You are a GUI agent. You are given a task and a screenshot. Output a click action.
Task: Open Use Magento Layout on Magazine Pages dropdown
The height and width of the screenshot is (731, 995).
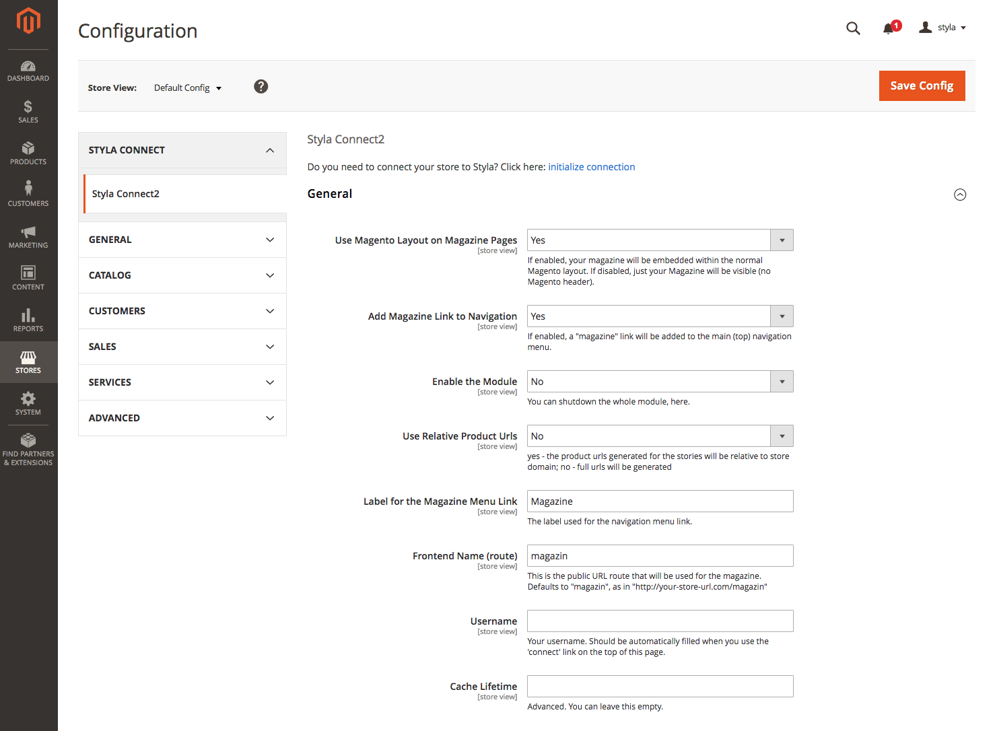[660, 240]
